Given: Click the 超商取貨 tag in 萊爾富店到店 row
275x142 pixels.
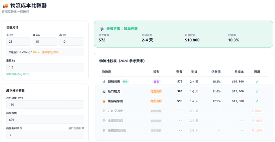Looking at the screenshot, I should coord(156,130).
